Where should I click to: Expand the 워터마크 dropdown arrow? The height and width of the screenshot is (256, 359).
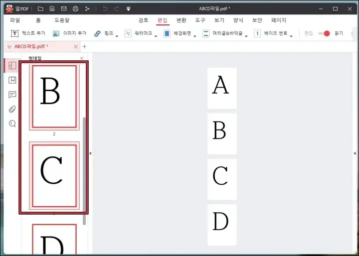coord(156,36)
